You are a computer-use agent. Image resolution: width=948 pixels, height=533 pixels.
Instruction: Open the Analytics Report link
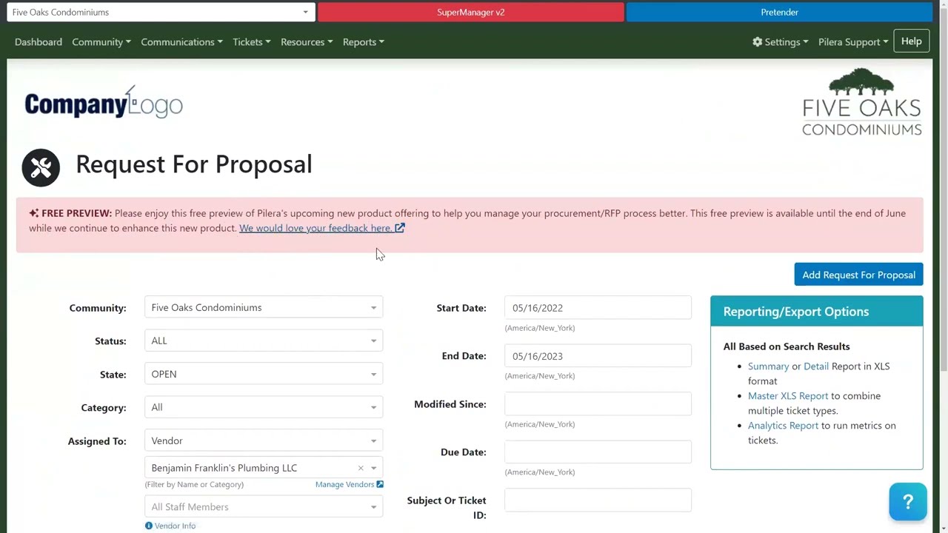point(783,426)
